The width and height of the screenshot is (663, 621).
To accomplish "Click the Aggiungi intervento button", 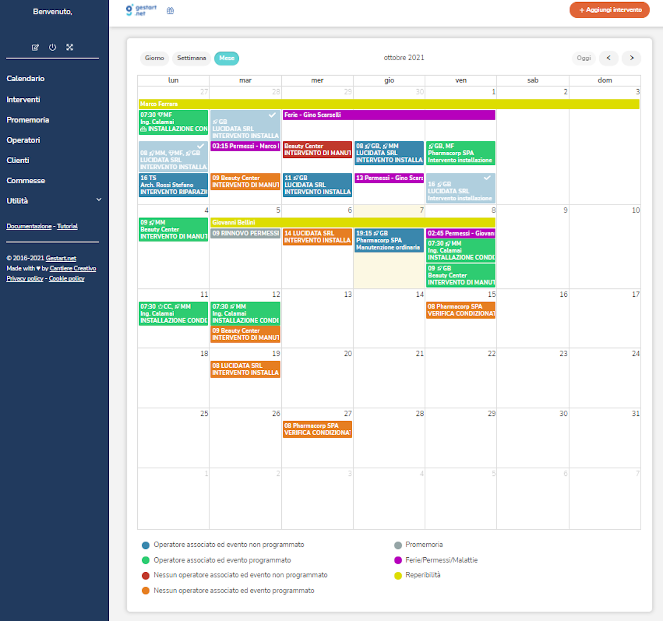I will [609, 10].
